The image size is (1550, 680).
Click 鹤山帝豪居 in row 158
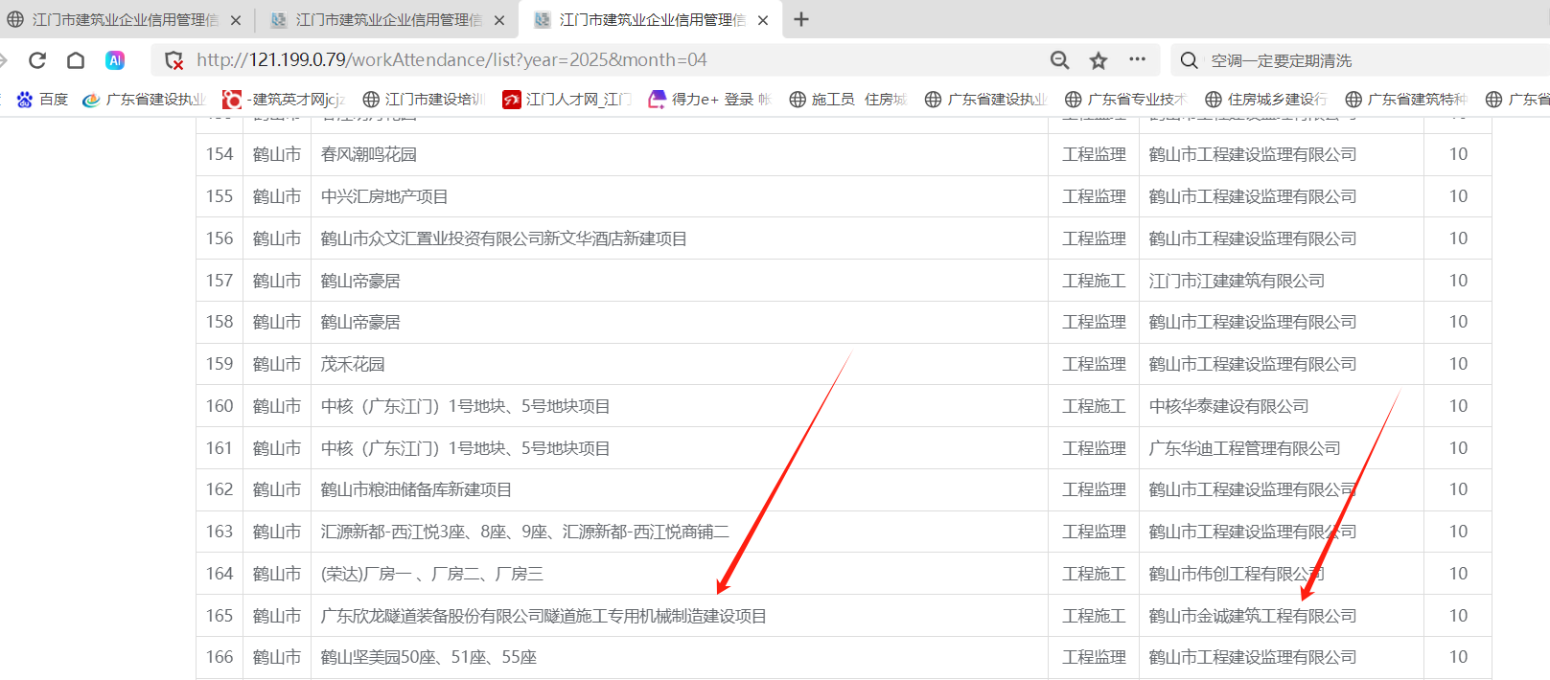tap(360, 322)
